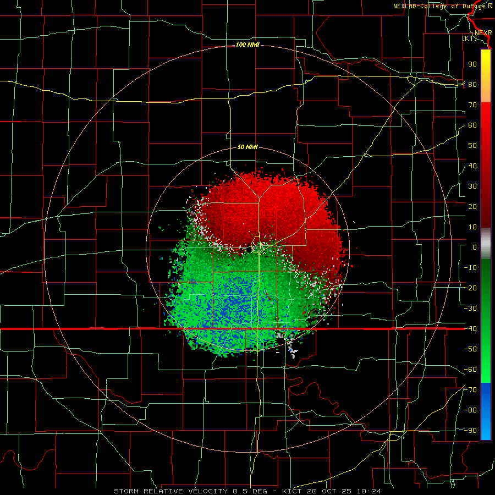Click the 40 value on color scale
The width and height of the screenshot is (495, 495).
pos(472,166)
